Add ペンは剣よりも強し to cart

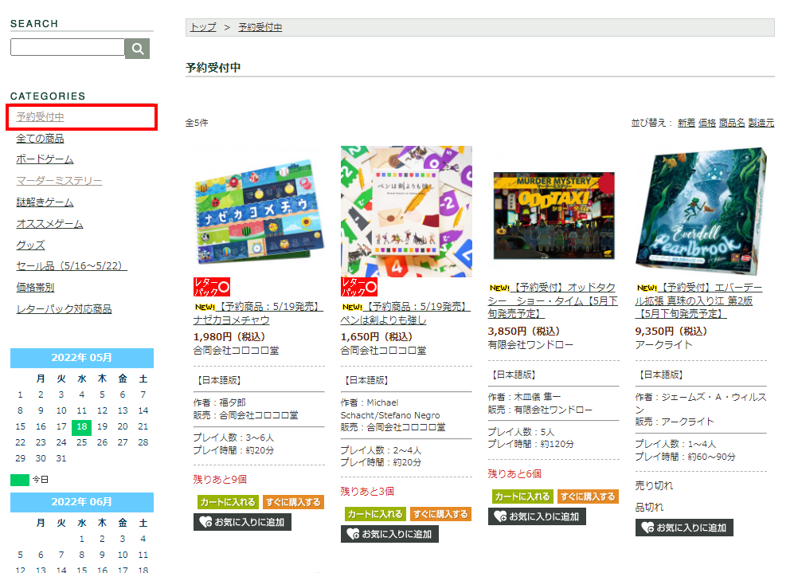pos(376,515)
